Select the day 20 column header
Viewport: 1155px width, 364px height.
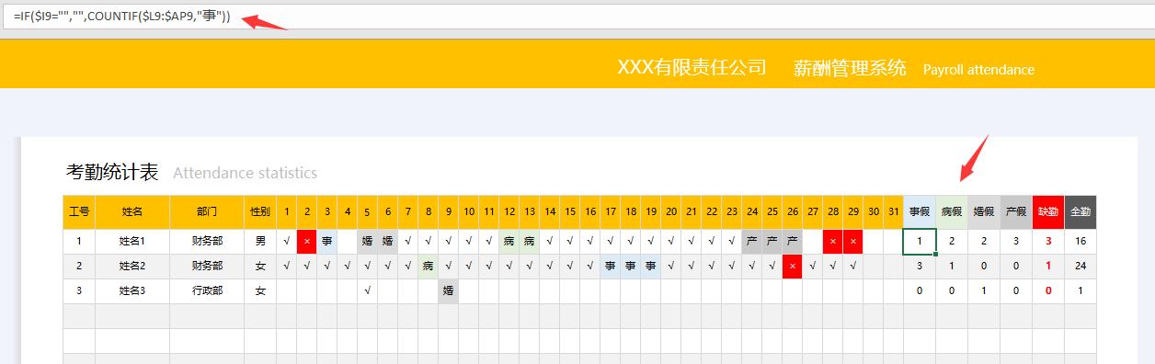(x=671, y=211)
